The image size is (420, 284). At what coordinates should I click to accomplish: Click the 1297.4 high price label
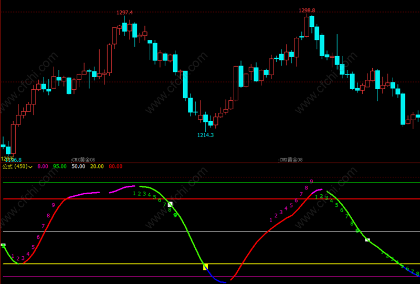coord(124,12)
